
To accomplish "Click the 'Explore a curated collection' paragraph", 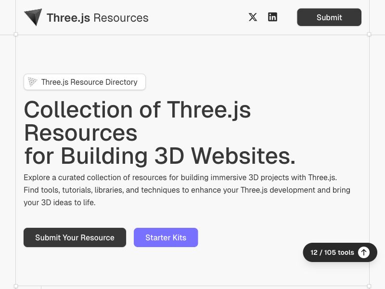I will (x=187, y=190).
